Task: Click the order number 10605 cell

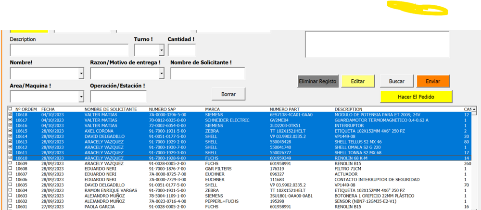Action: tap(22, 185)
